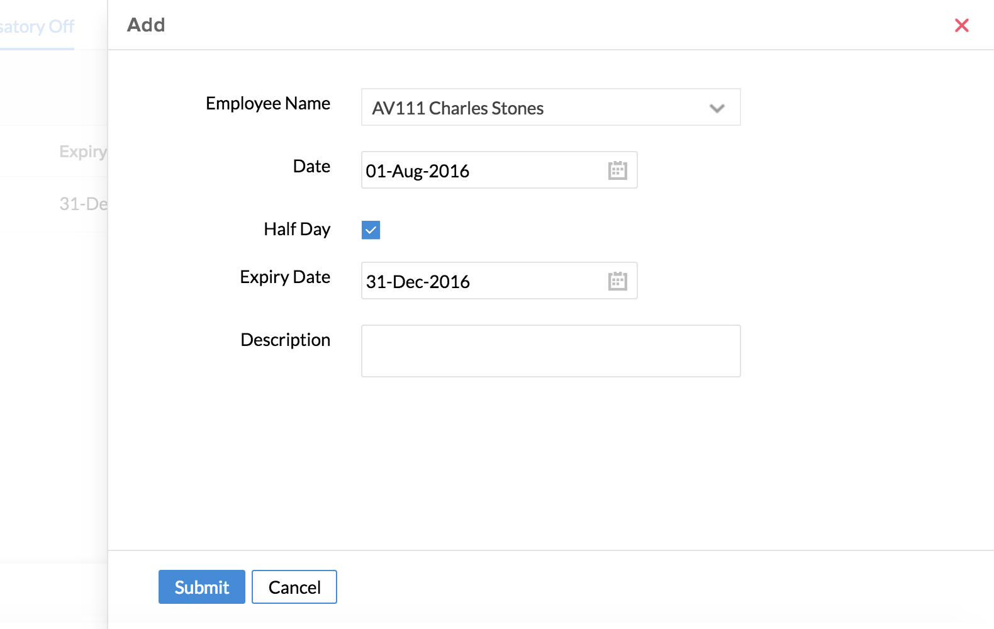Open the calendar picker for Date field

tap(617, 170)
